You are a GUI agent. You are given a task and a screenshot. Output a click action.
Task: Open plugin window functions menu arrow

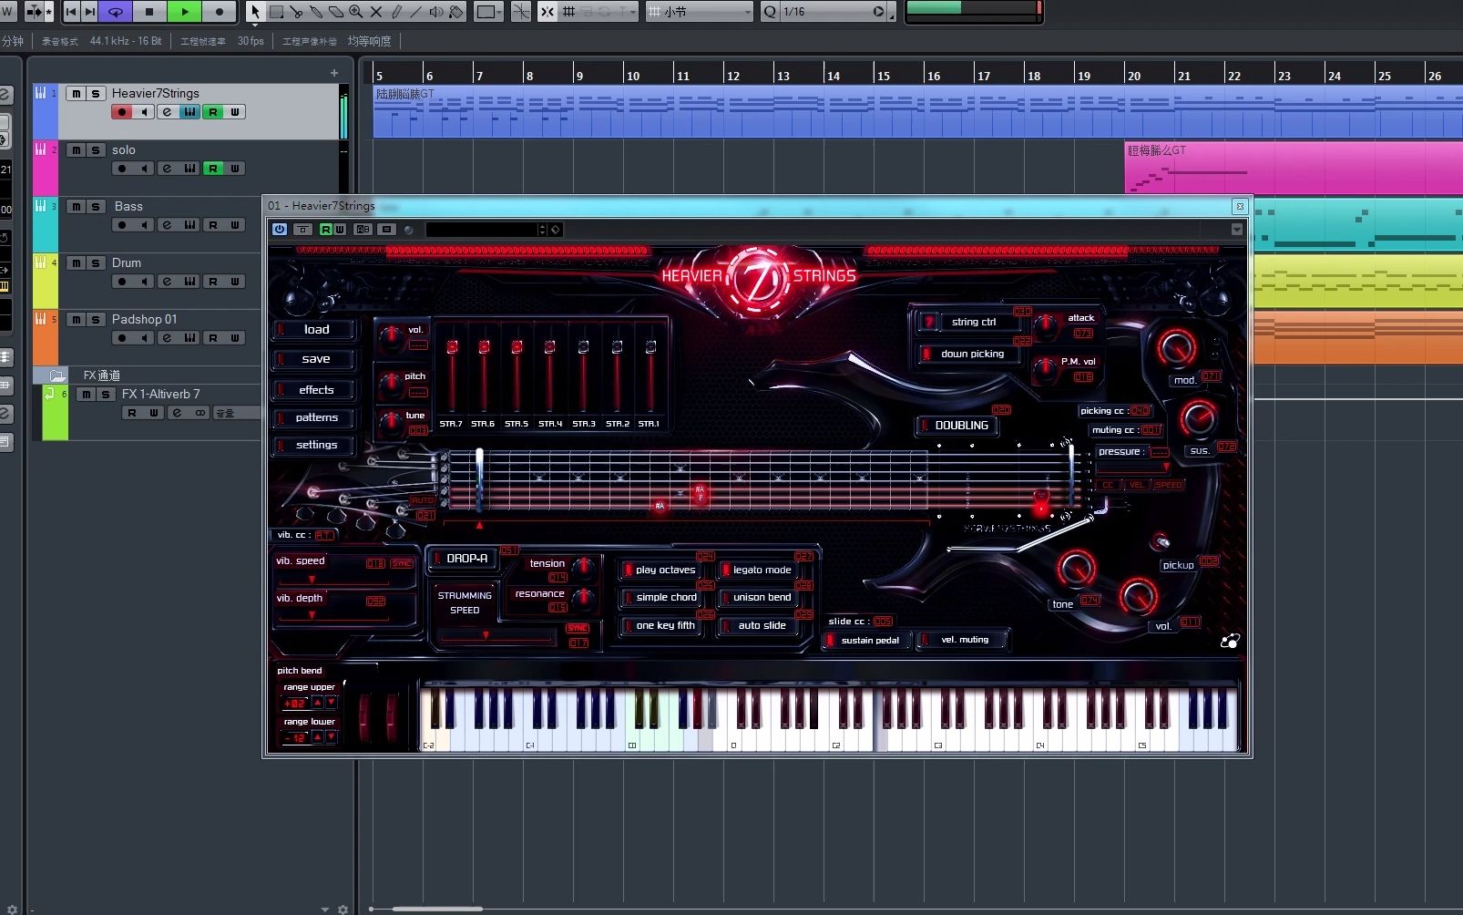(1237, 230)
